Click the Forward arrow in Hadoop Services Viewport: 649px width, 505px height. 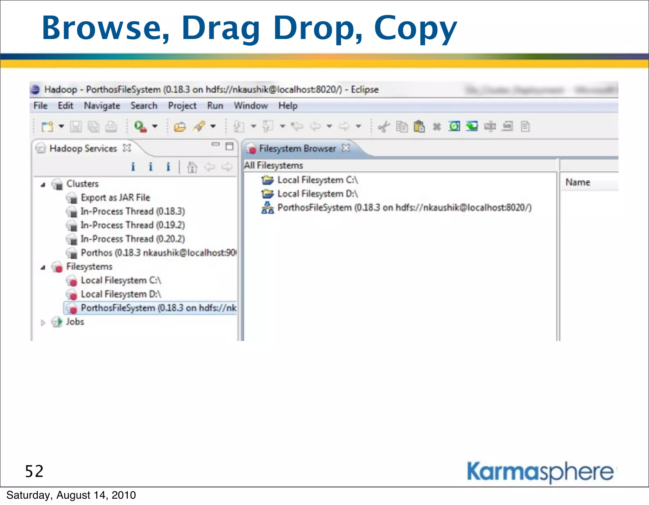click(227, 167)
